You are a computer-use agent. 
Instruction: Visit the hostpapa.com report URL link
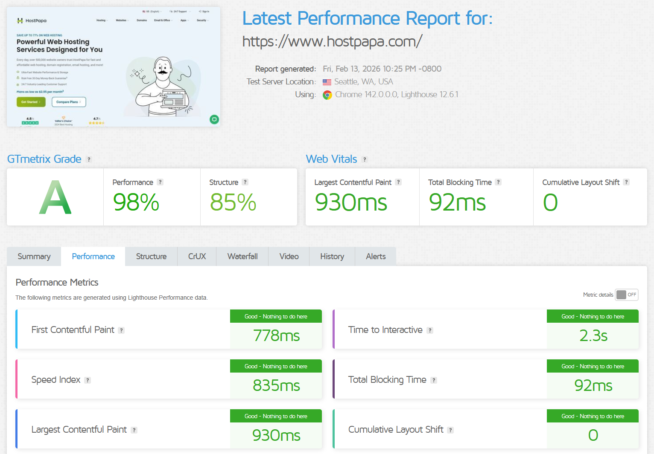tap(332, 41)
